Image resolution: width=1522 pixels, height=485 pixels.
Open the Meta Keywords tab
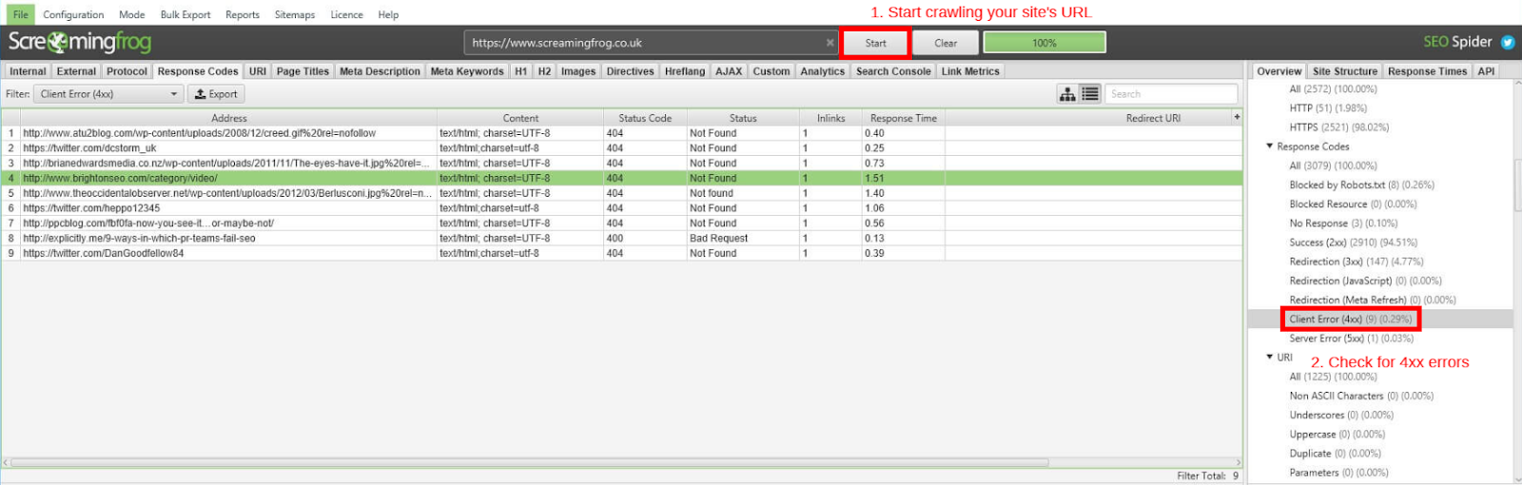[467, 71]
